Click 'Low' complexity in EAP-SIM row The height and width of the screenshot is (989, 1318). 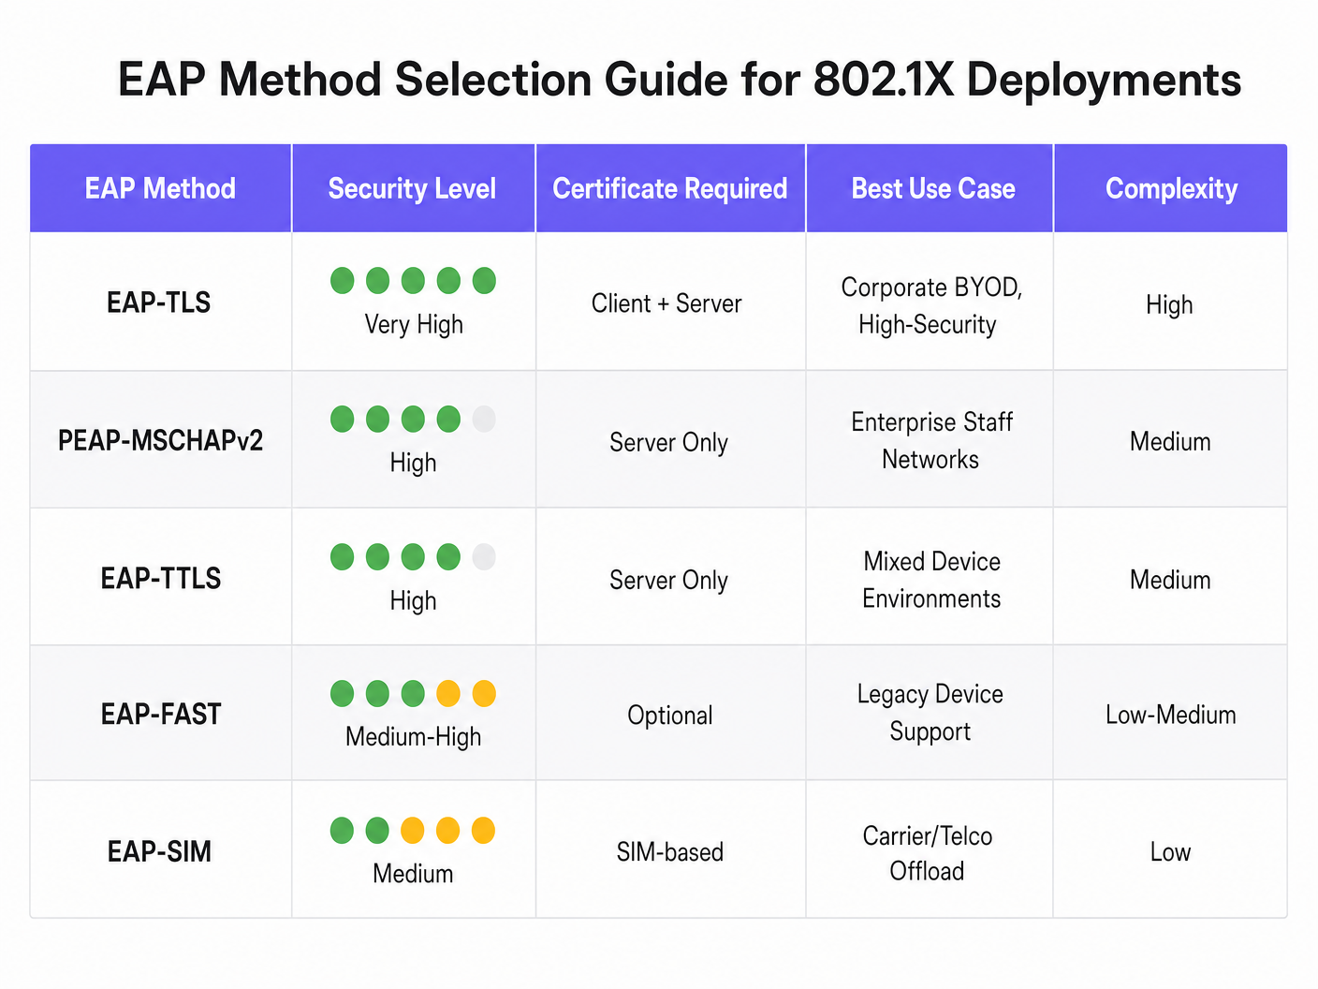(1170, 852)
